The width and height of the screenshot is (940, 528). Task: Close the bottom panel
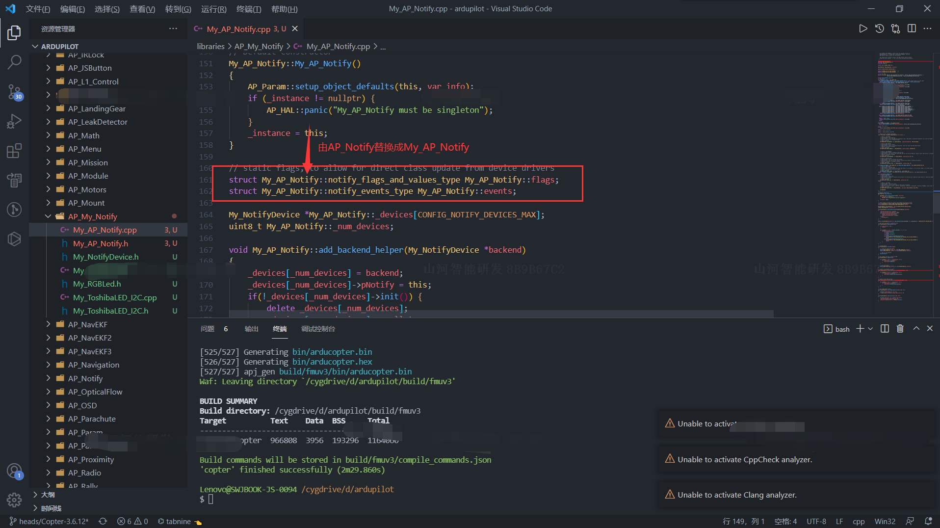(x=930, y=329)
